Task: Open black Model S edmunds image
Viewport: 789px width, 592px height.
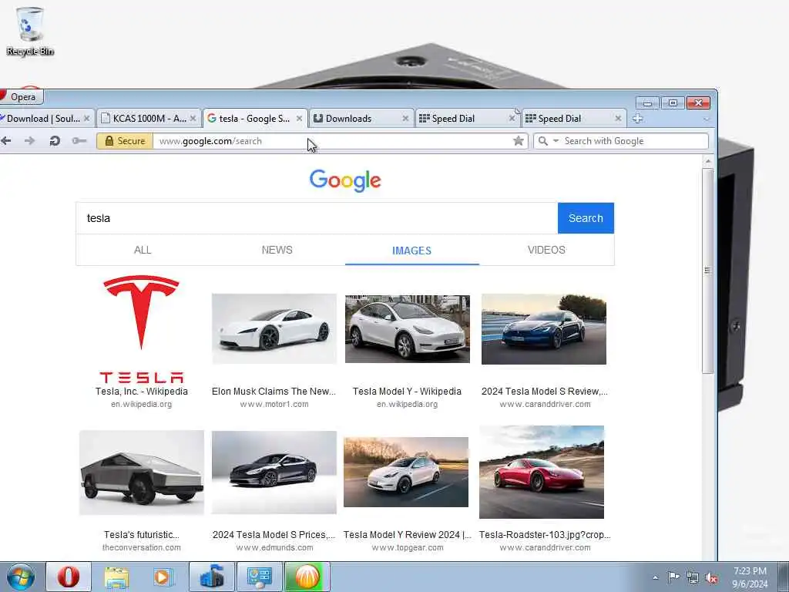Action: coord(274,473)
